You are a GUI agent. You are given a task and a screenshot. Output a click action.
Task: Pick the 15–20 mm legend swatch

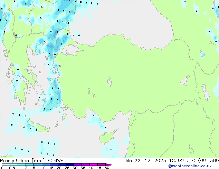(54, 165)
